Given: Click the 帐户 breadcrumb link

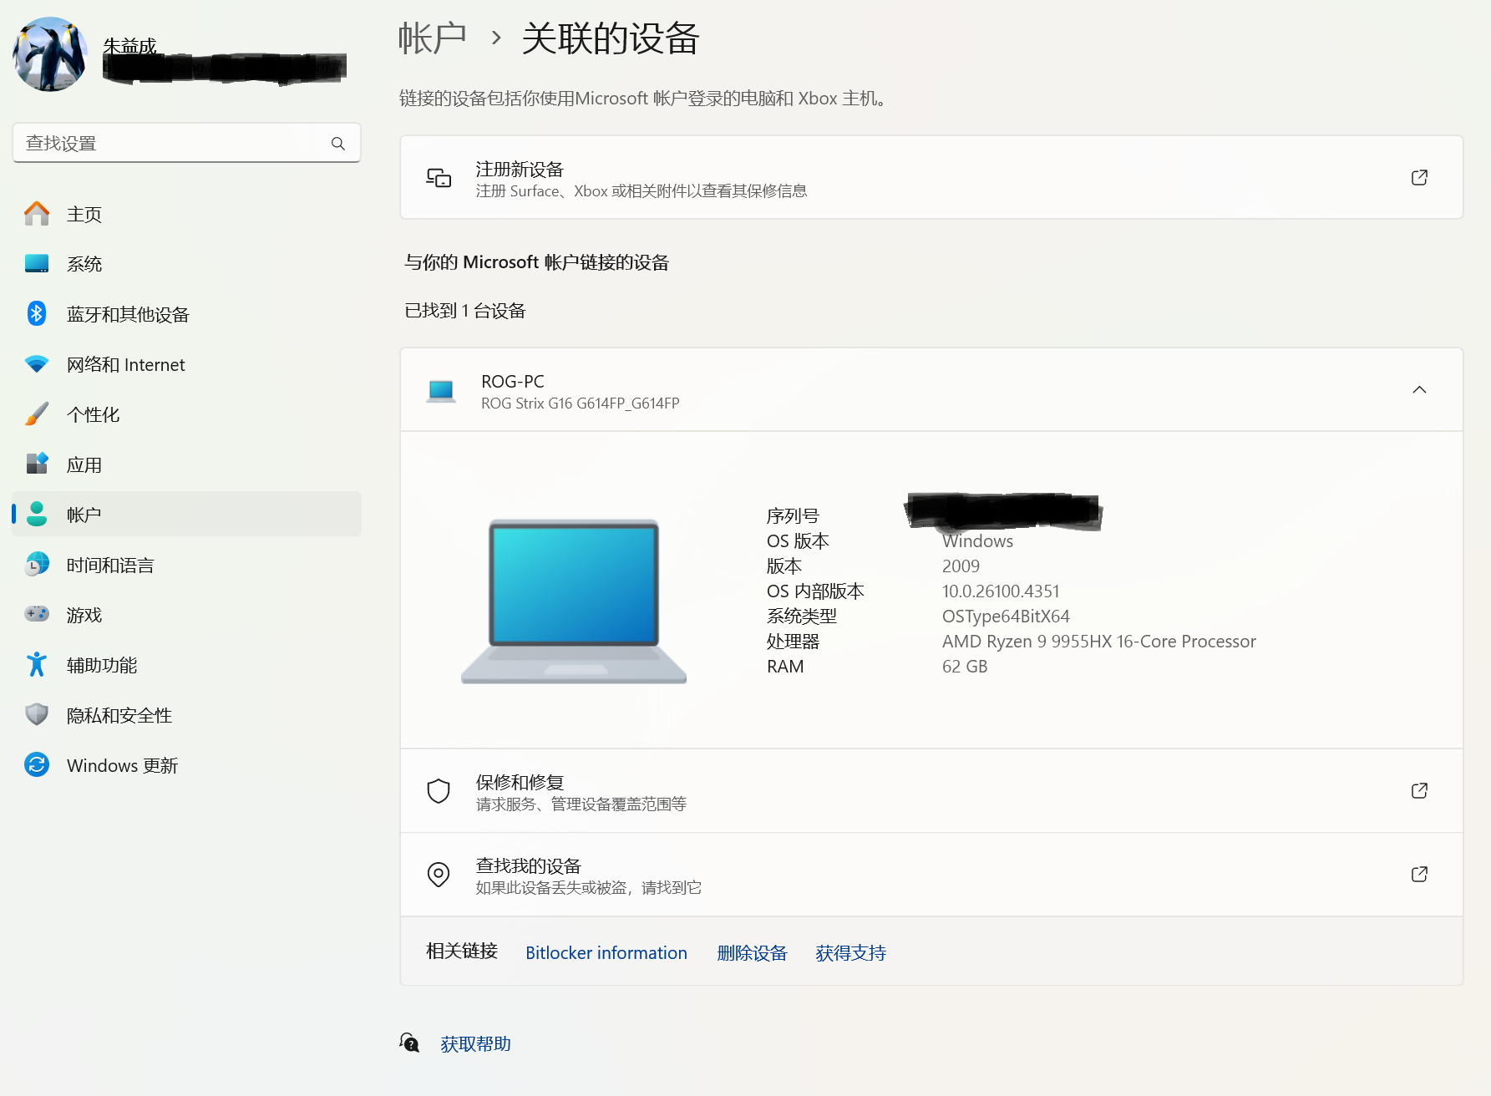Looking at the screenshot, I should (432, 38).
